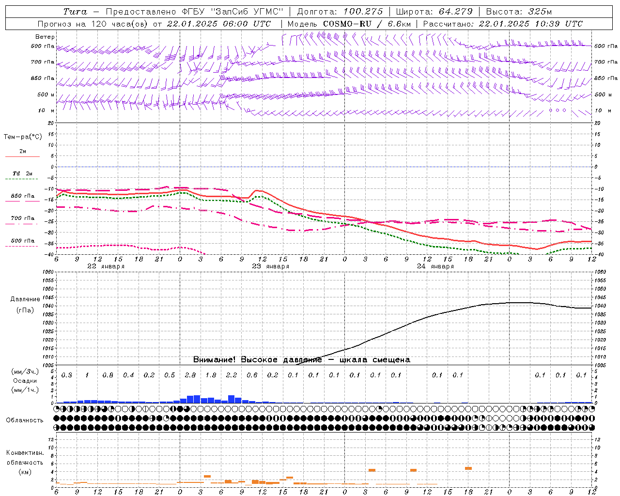Click the "Модель COSMO-RU / 6.6км" label
The height and width of the screenshot is (496, 620).
click(349, 24)
